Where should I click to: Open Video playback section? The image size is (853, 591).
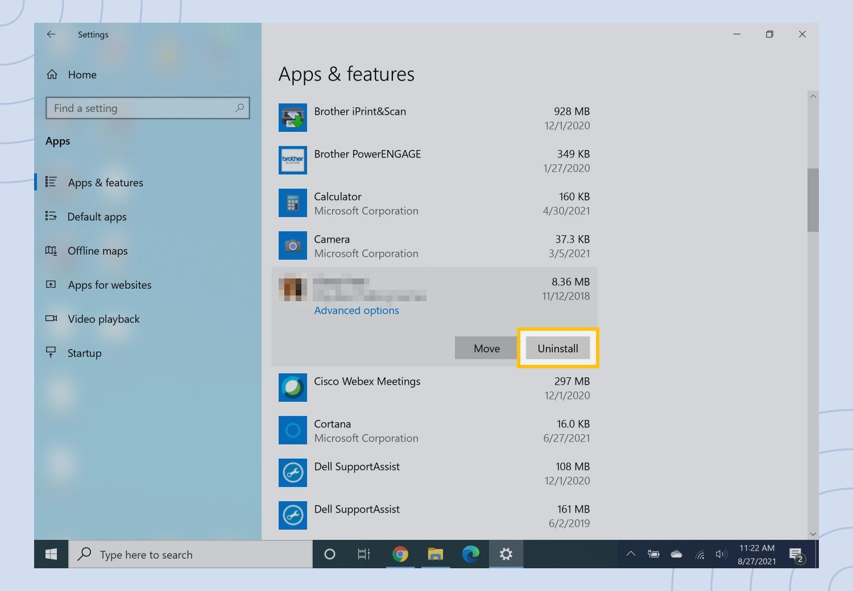click(x=103, y=319)
